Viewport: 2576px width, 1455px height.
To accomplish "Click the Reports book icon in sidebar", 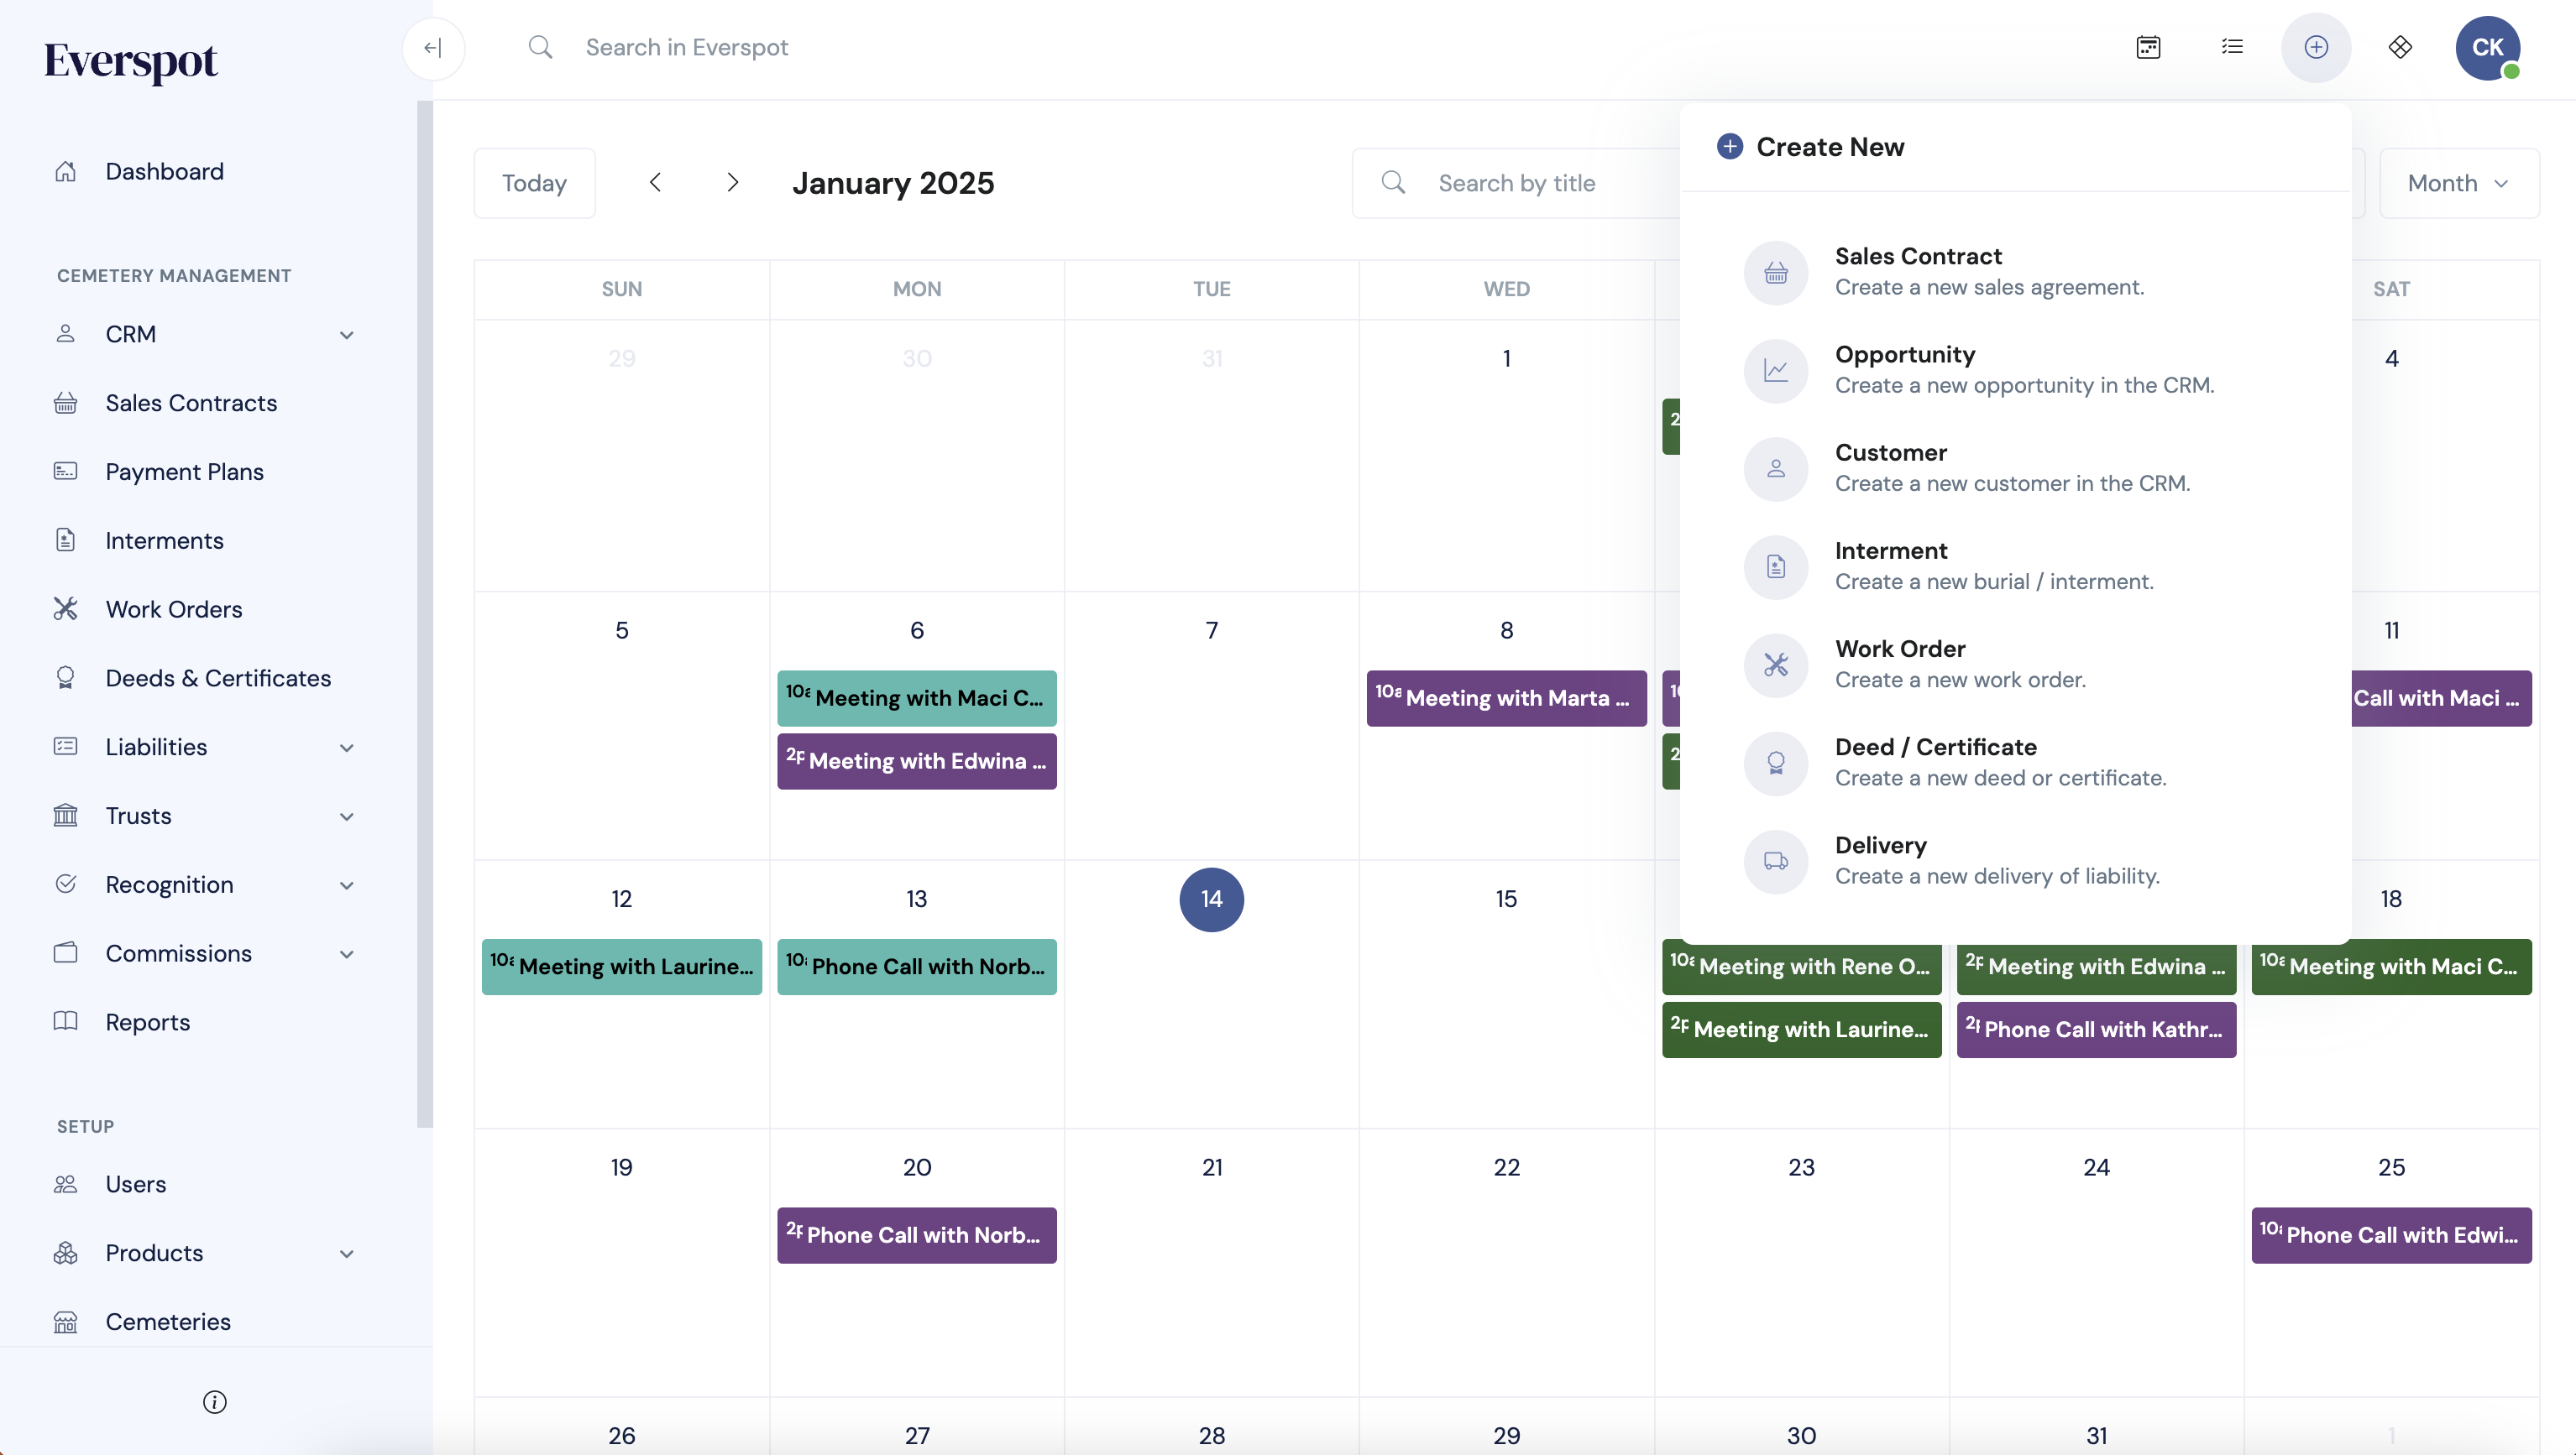I will [x=65, y=1022].
